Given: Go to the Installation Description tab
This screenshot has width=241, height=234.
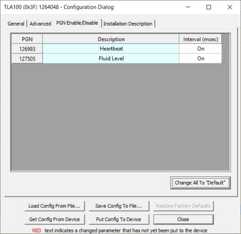Looking at the screenshot, I should (128, 24).
